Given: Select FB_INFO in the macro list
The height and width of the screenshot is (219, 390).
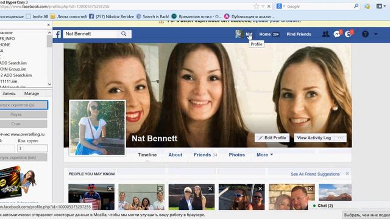Looking at the screenshot, I should (7, 39).
